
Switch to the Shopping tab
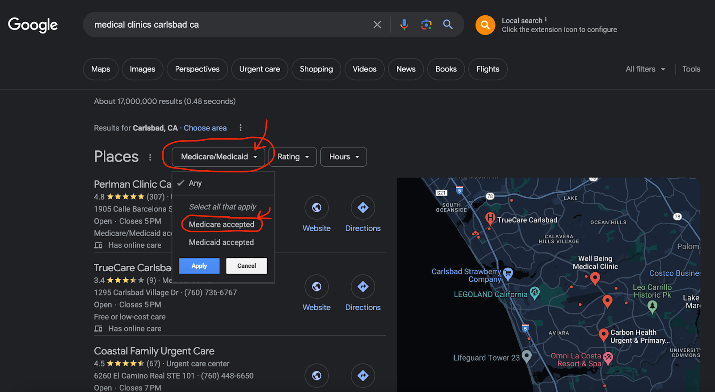[316, 69]
